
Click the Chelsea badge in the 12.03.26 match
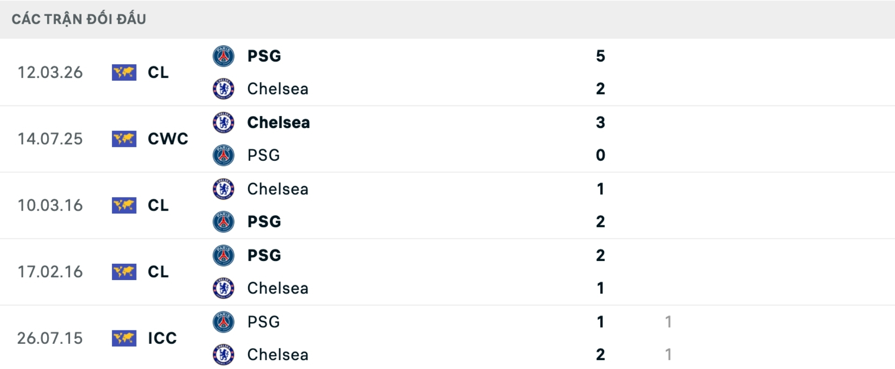point(224,89)
